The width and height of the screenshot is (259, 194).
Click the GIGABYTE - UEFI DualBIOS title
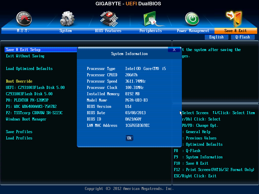[x=128, y=4]
